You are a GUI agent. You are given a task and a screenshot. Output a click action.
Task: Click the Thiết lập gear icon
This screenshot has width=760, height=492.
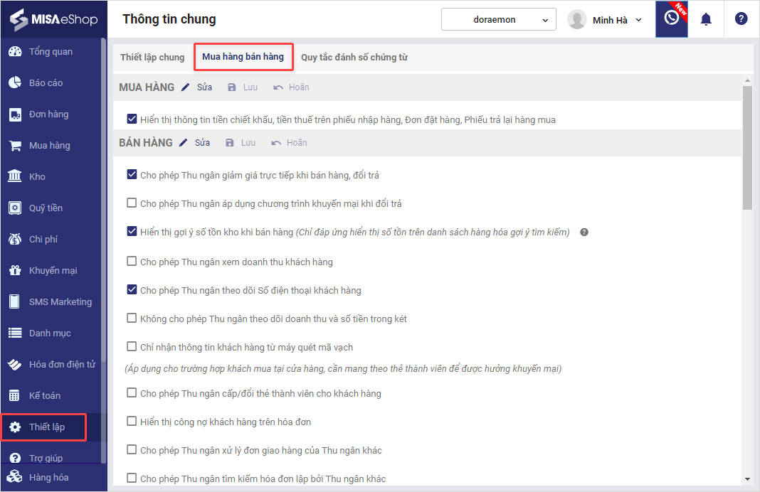pos(14,427)
